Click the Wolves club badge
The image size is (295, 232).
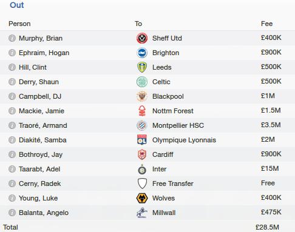tap(142, 198)
